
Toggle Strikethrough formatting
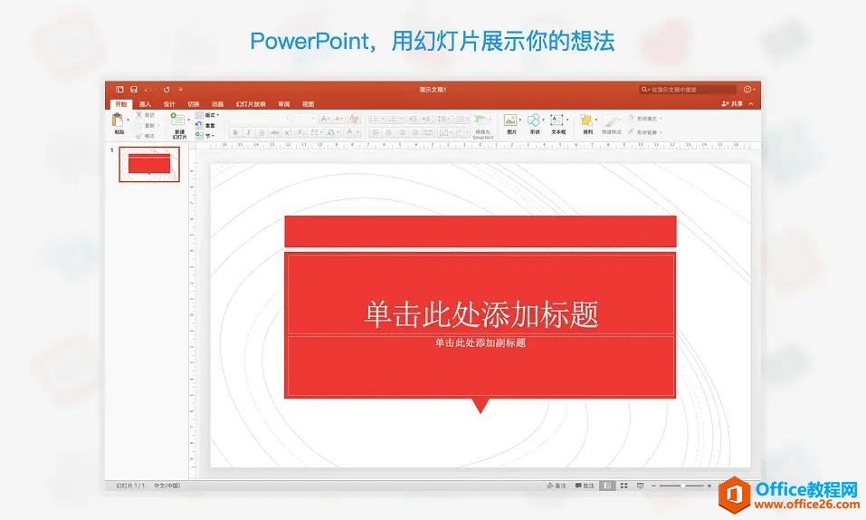click(x=274, y=133)
